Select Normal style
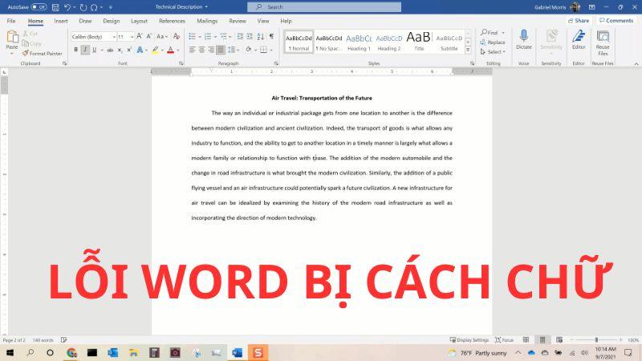 click(x=299, y=42)
